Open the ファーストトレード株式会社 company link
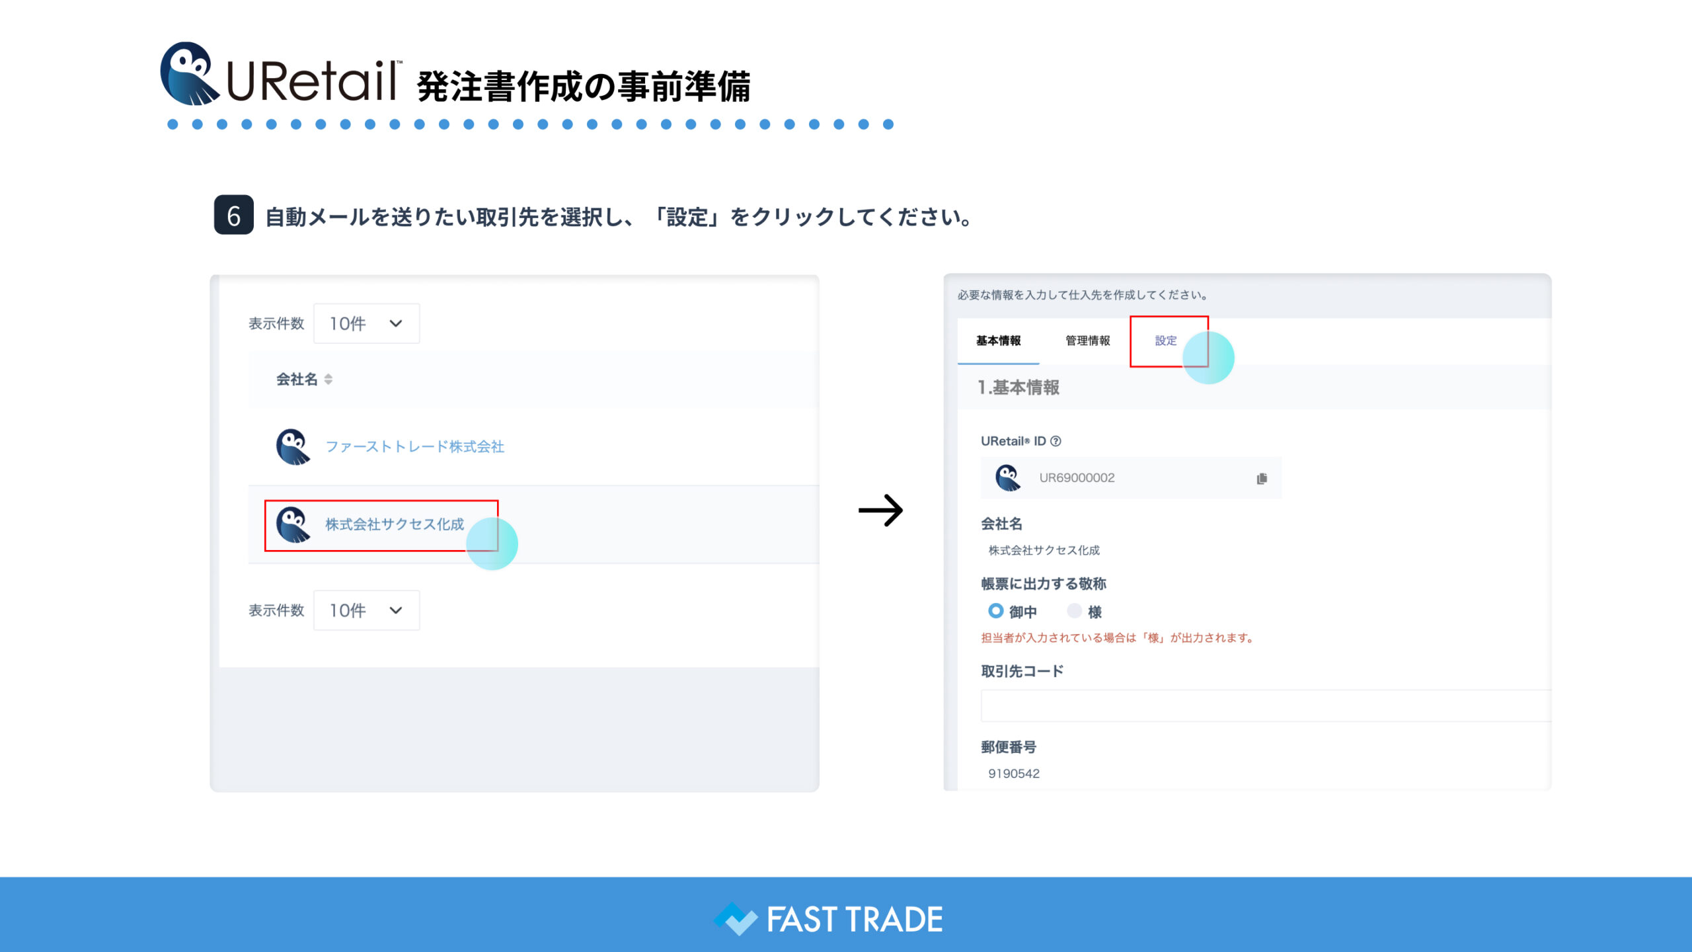1692x952 pixels. (414, 447)
